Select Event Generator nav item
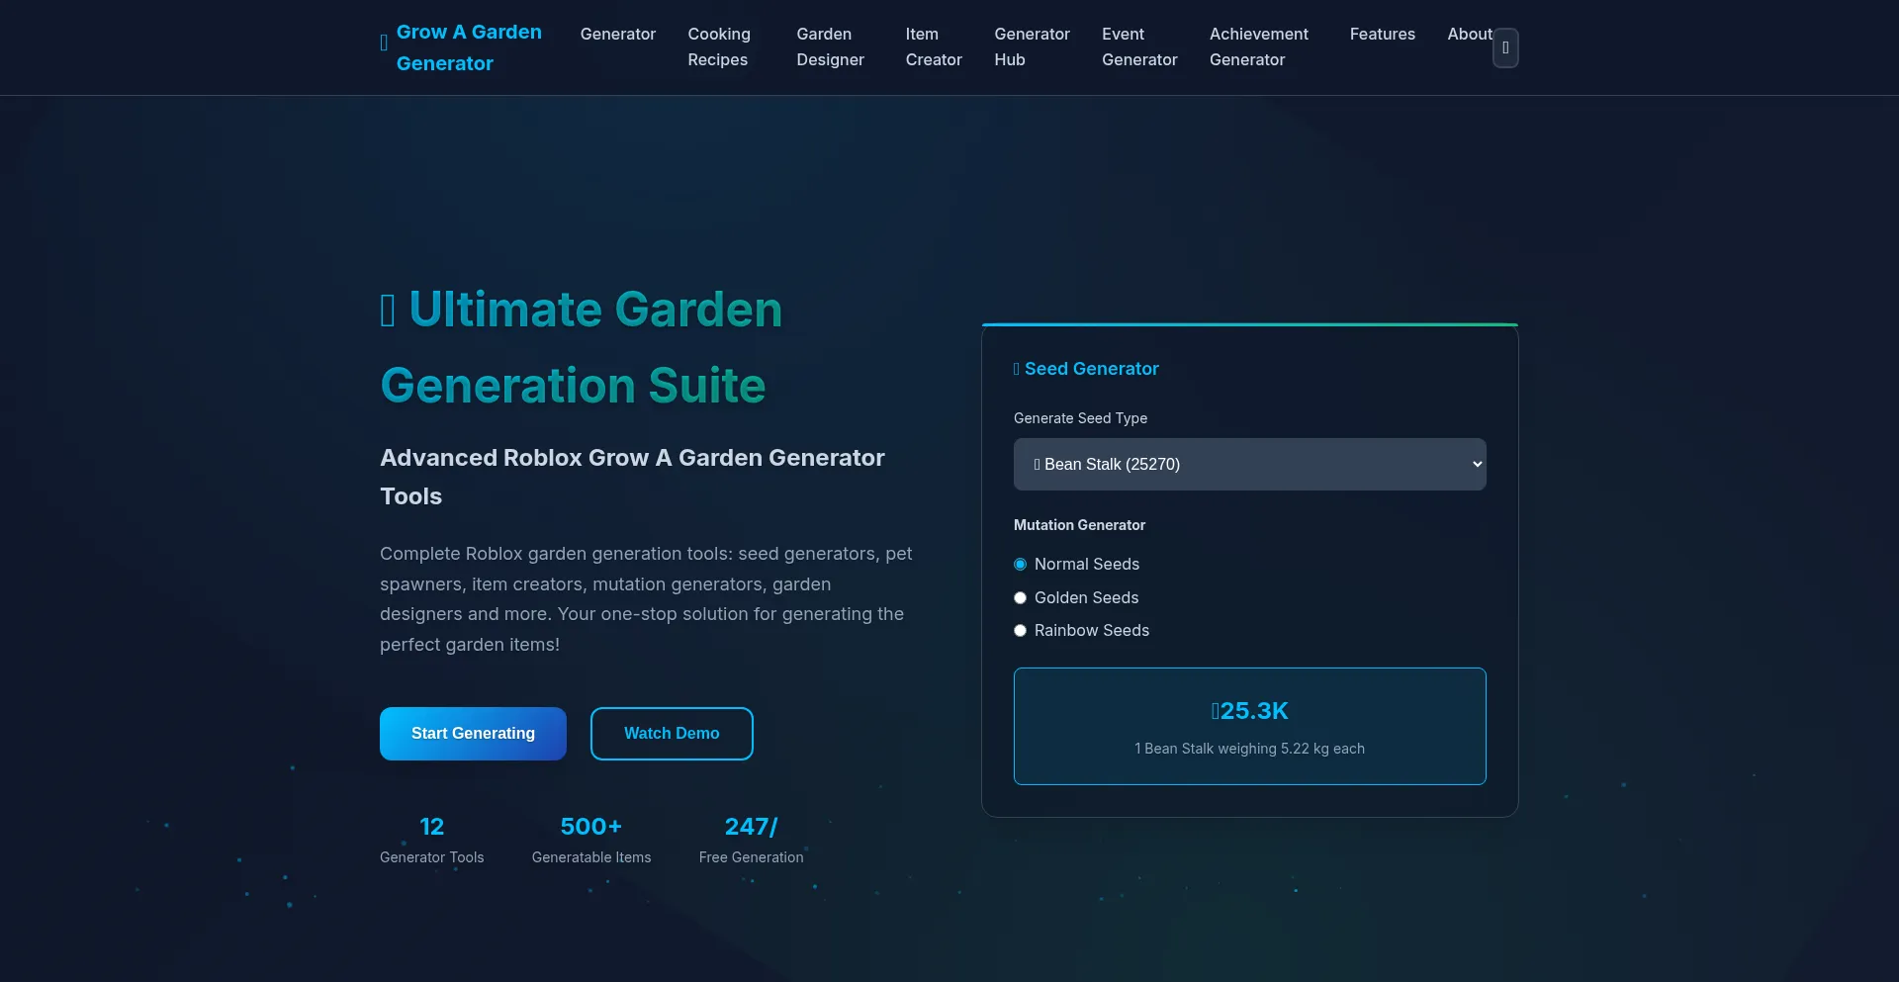 tap(1139, 47)
